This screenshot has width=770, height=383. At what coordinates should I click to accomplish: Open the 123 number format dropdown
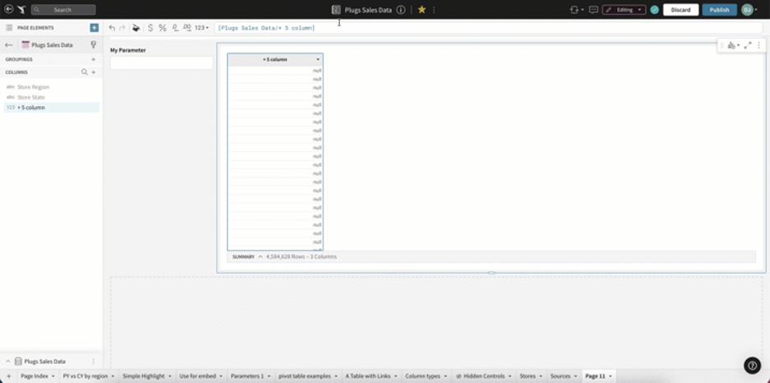[202, 28]
